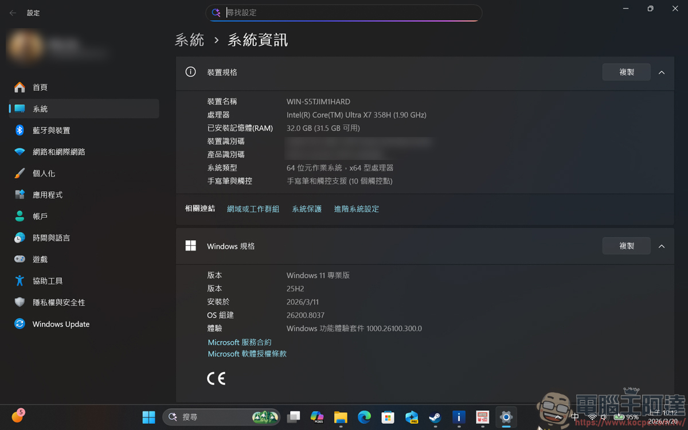Open Task View on the taskbar

tap(294, 417)
